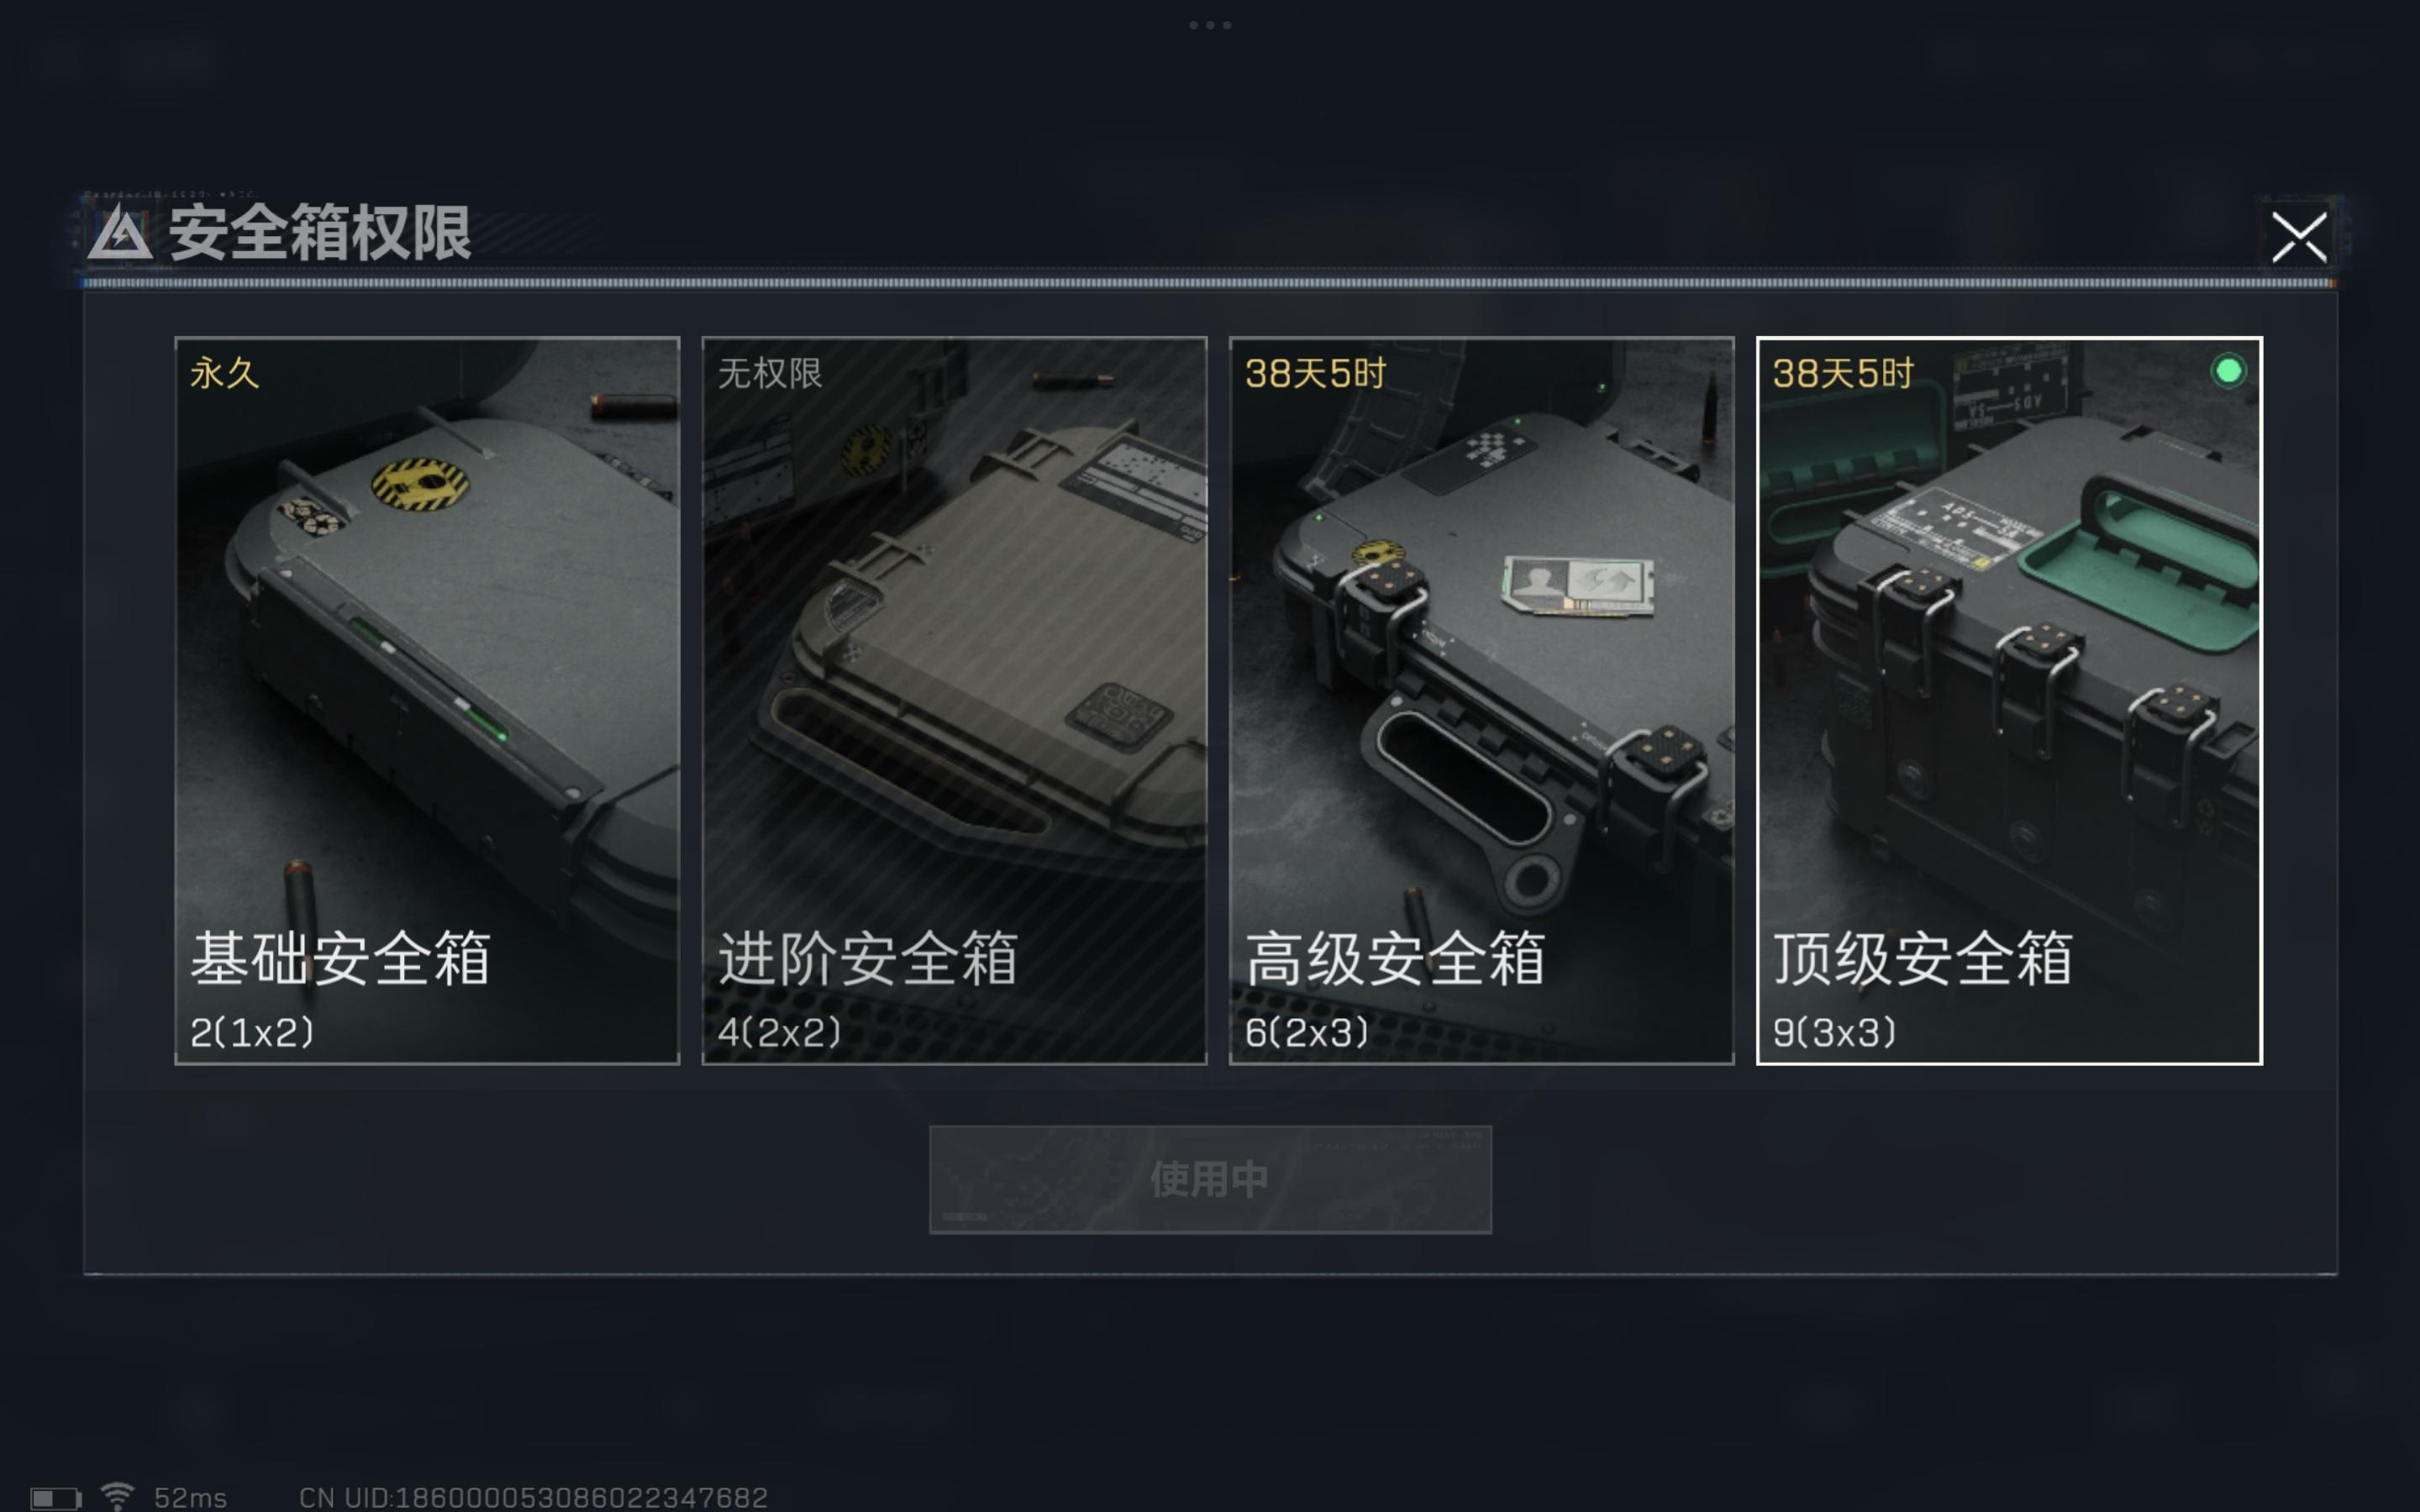Image resolution: width=2420 pixels, height=1512 pixels.
Task: Select the locked 进阶安全箱 card
Action: point(954,700)
